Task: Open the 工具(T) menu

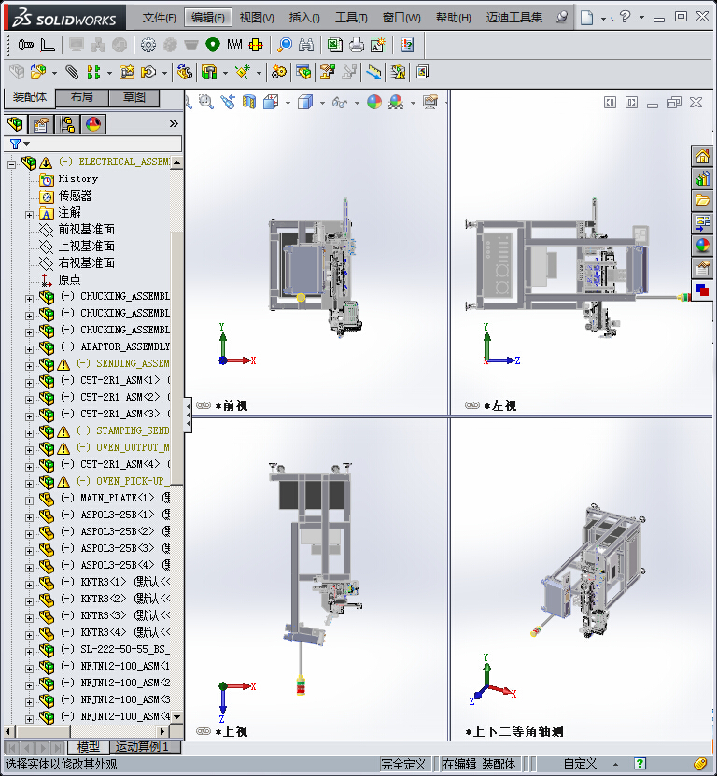Action: (x=351, y=18)
